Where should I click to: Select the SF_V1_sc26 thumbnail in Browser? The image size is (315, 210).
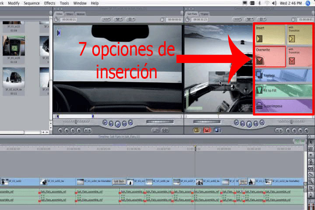coord(14,46)
